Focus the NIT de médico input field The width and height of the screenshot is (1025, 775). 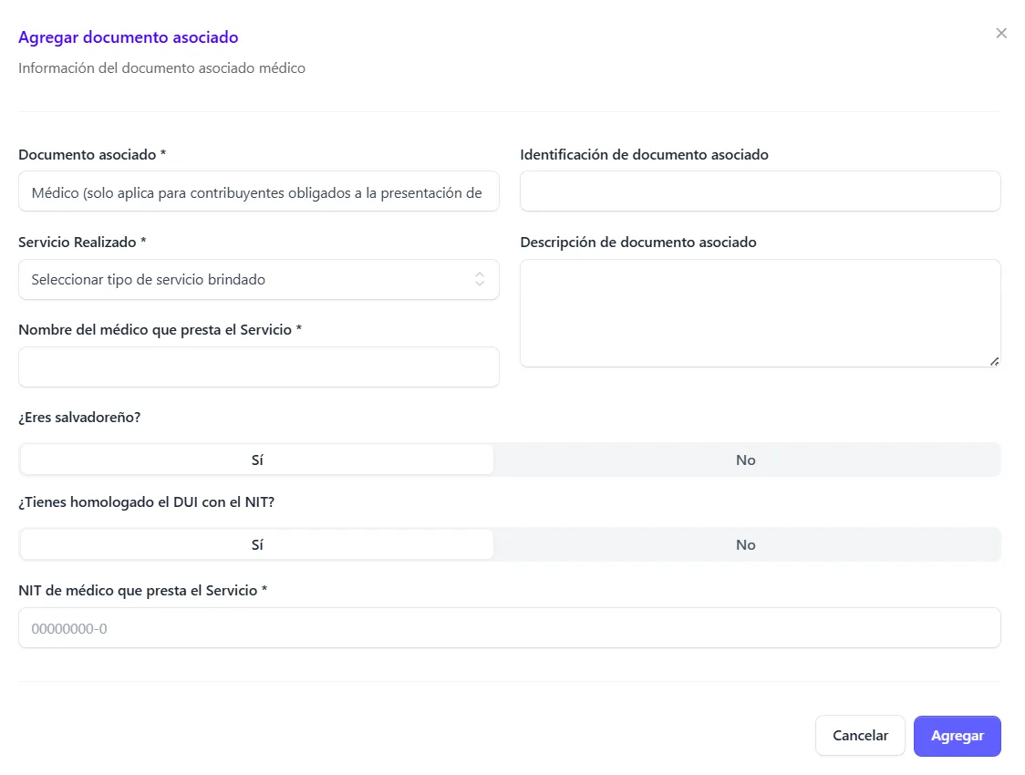(x=509, y=627)
